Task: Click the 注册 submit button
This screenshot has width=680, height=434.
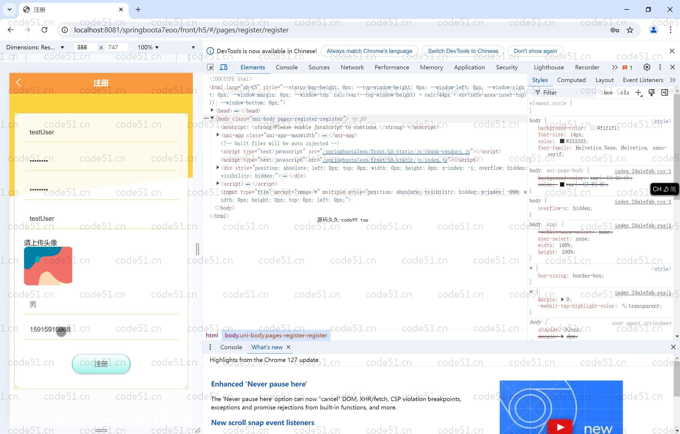Action: pos(101,364)
